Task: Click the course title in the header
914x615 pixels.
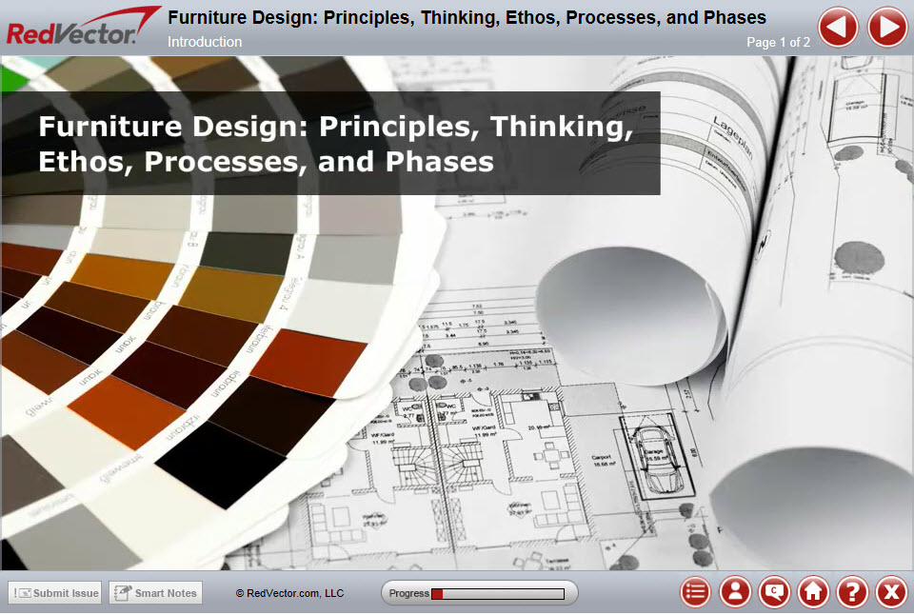Action: tap(467, 17)
